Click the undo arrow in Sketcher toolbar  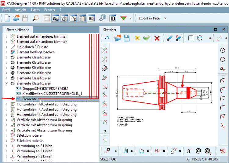coord(107,38)
